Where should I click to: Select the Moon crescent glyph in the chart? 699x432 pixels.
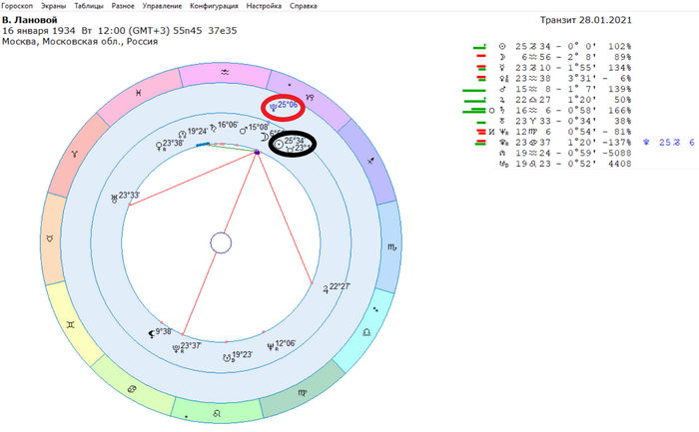tap(265, 137)
